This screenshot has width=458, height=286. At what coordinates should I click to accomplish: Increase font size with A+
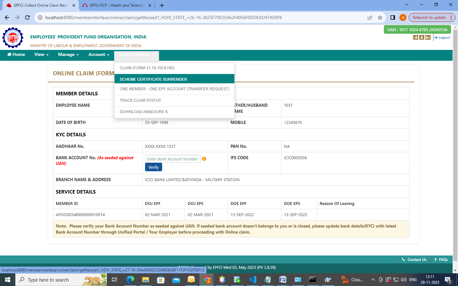[x=428, y=37]
